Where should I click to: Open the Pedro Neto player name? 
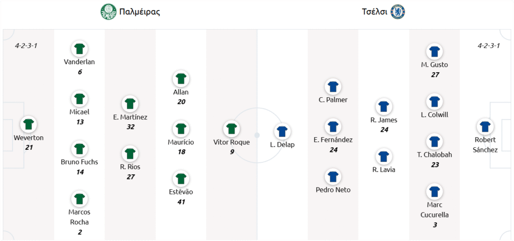click(333, 190)
